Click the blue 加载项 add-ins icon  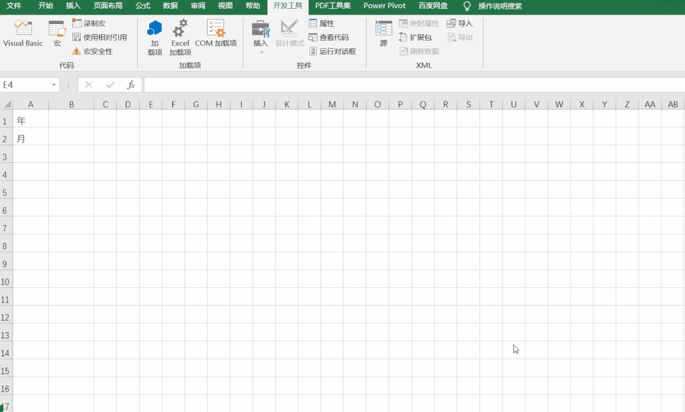[155, 38]
